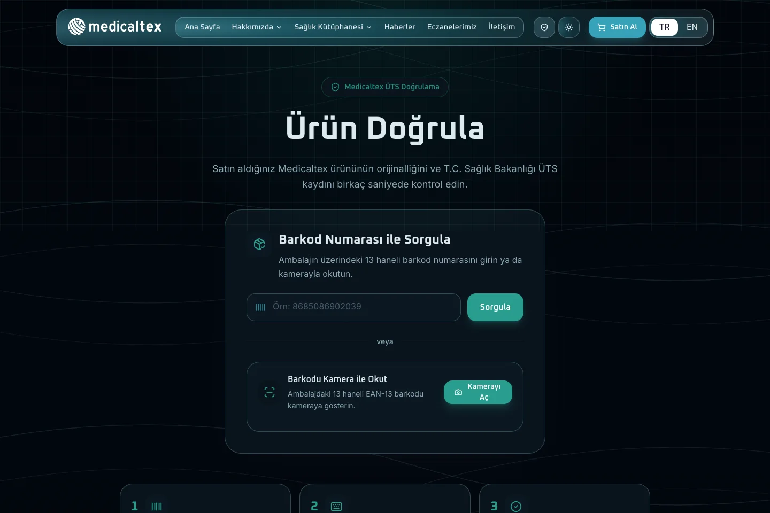
Task: Expand the Hakkımızda dropdown
Action: pyautogui.click(x=257, y=27)
